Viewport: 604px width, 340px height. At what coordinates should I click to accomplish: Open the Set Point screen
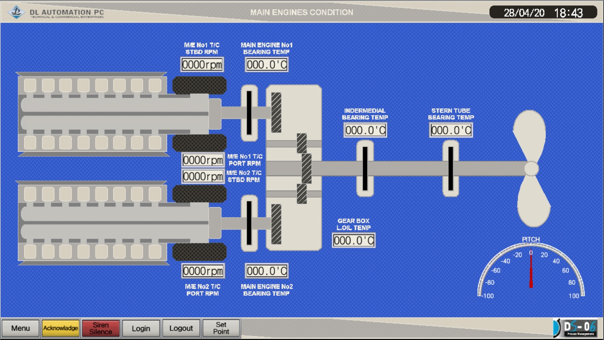click(221, 328)
